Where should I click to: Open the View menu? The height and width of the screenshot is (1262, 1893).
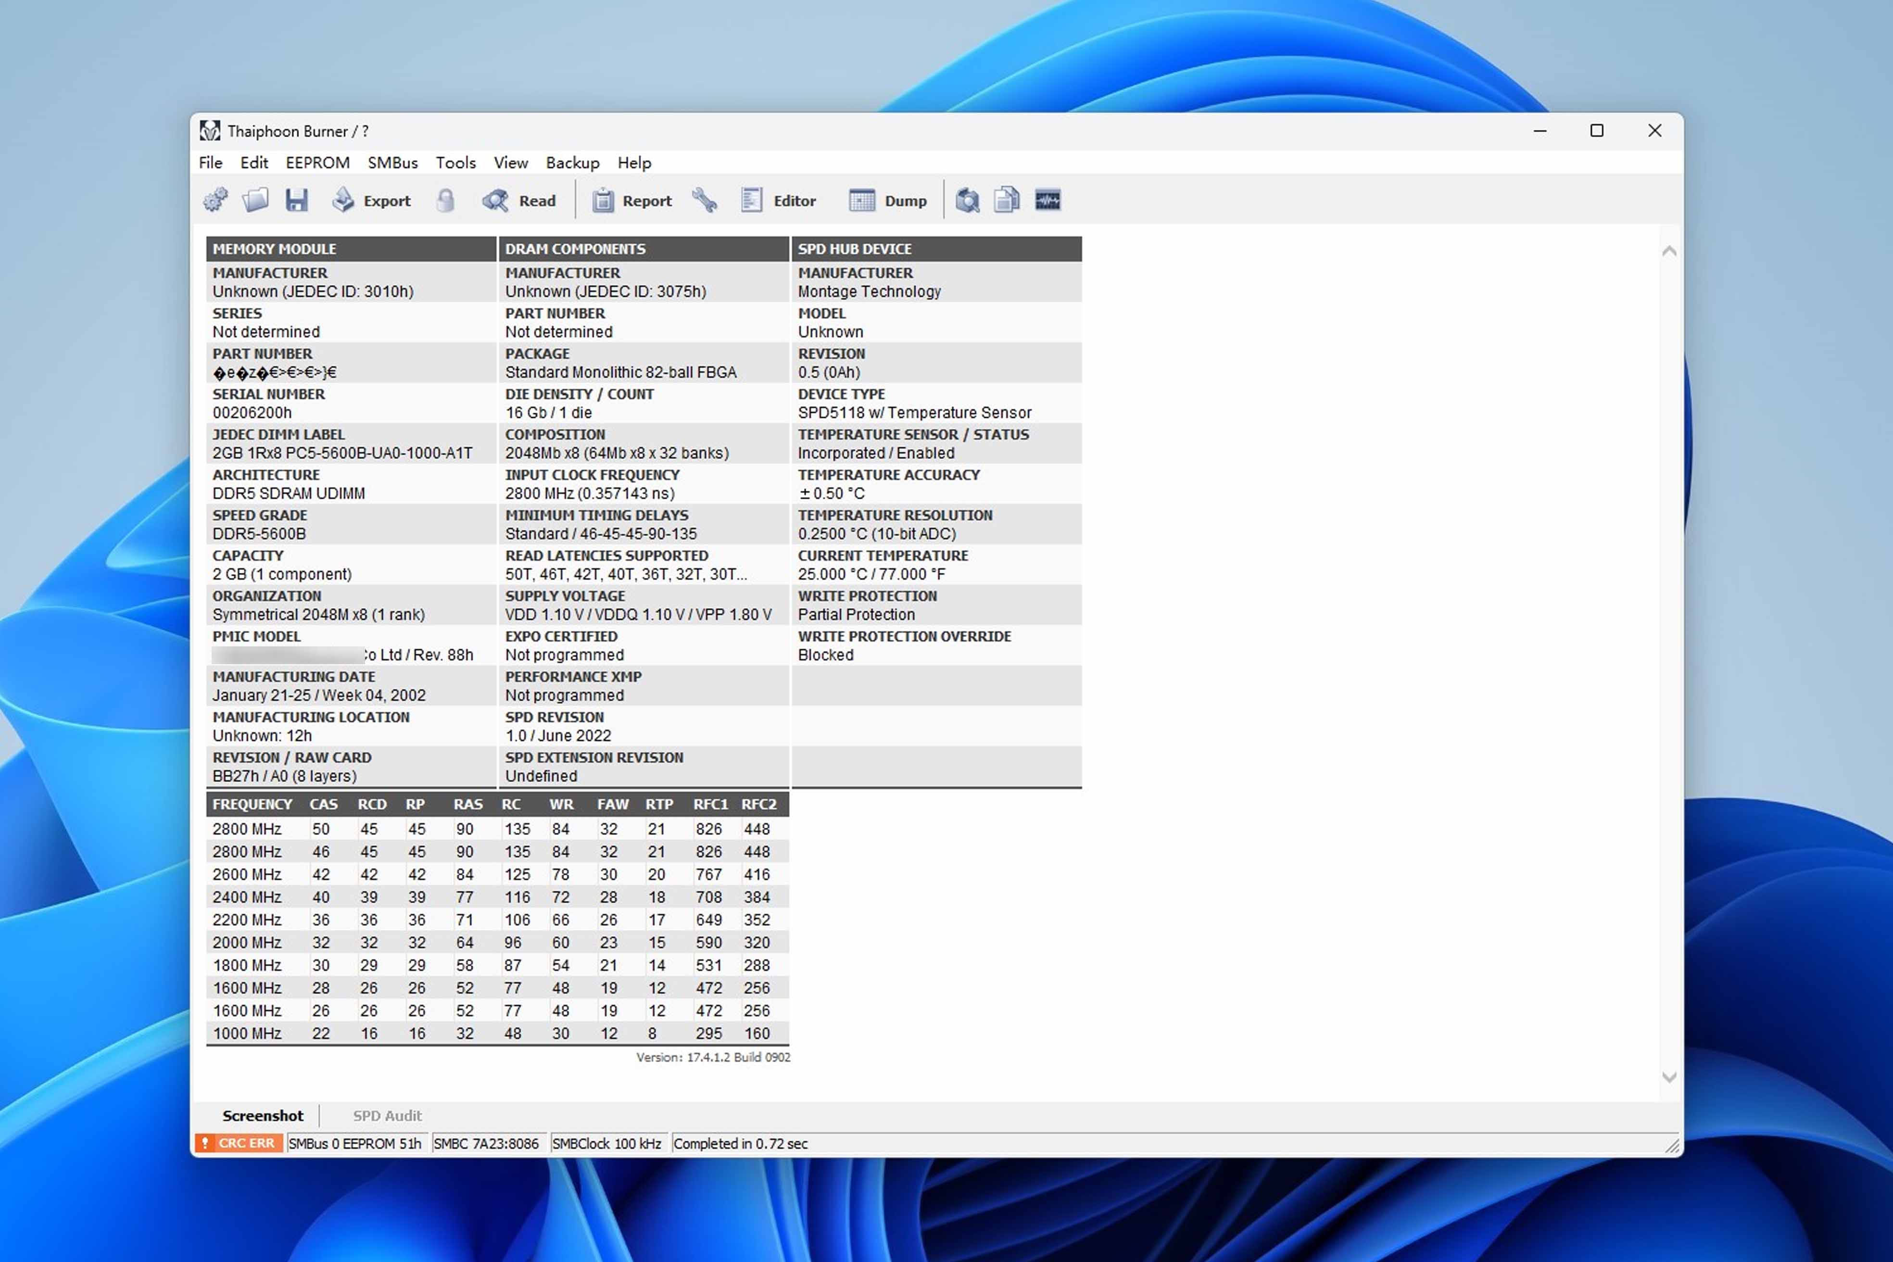coord(511,163)
